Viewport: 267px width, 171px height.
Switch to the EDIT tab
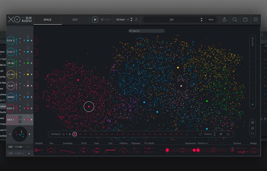coord(75,20)
